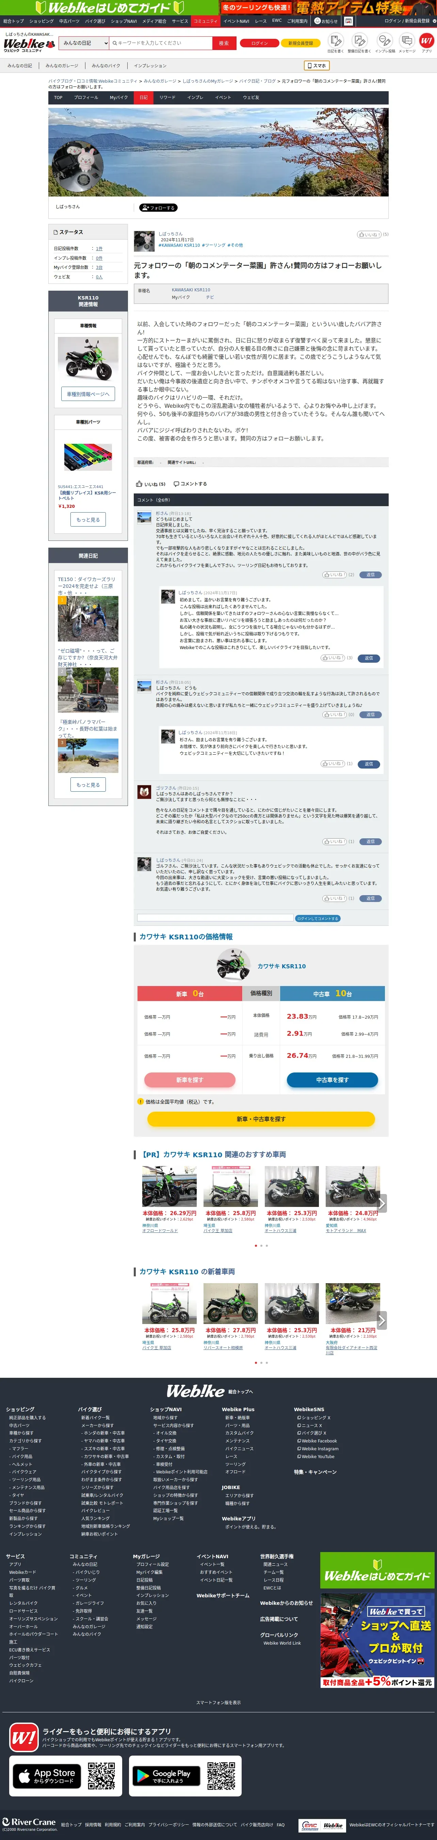Screen dimensions: 437x1840
Task: Click the comment text input box
Action: point(216,918)
